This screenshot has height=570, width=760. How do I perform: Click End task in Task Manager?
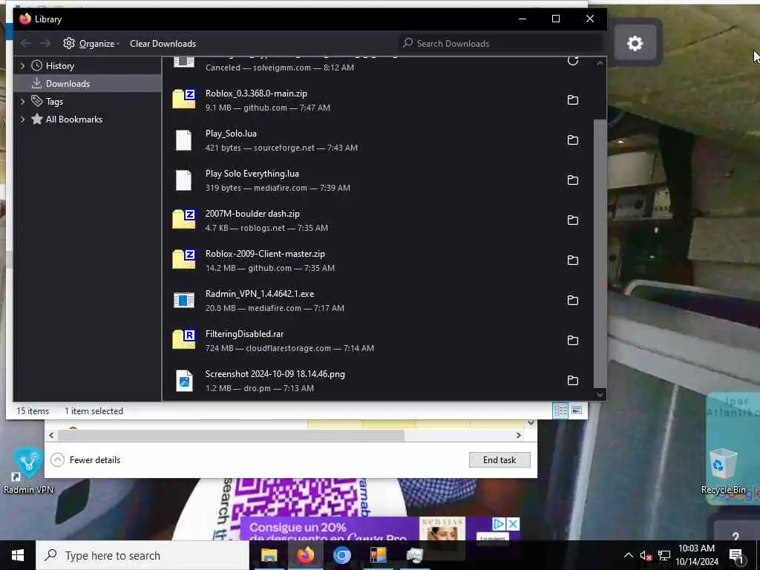499,459
